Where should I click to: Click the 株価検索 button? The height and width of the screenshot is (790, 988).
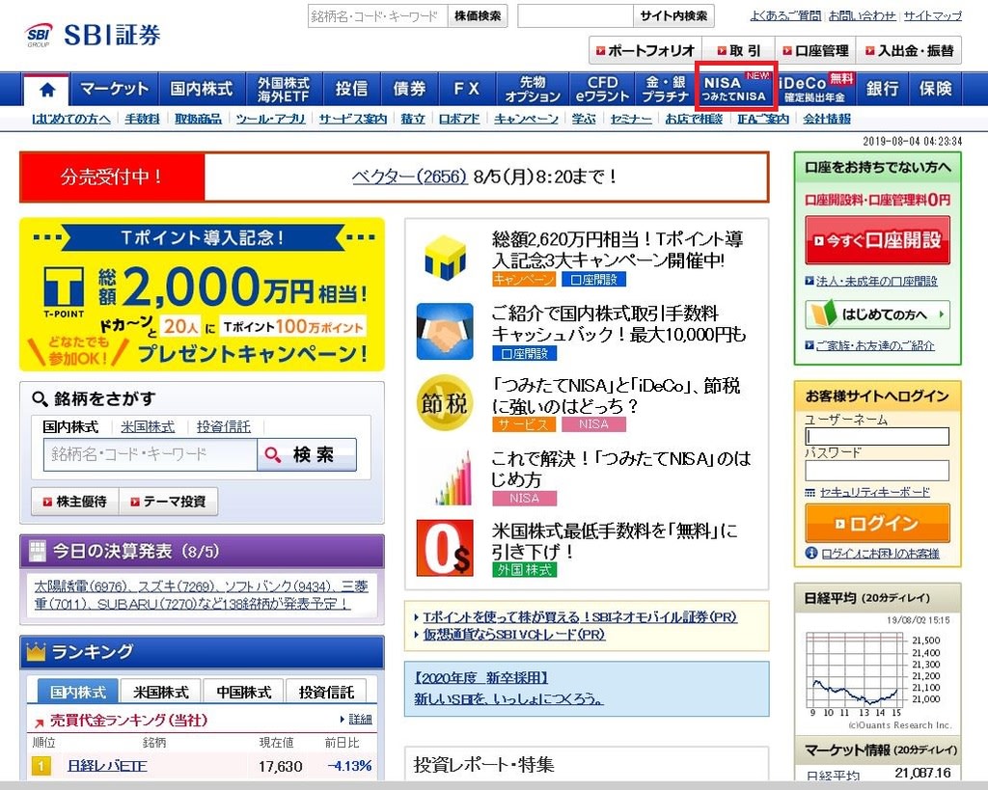[x=478, y=15]
